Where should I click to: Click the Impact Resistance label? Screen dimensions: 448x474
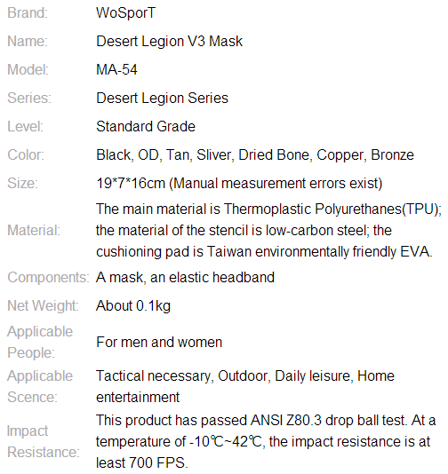(44, 441)
